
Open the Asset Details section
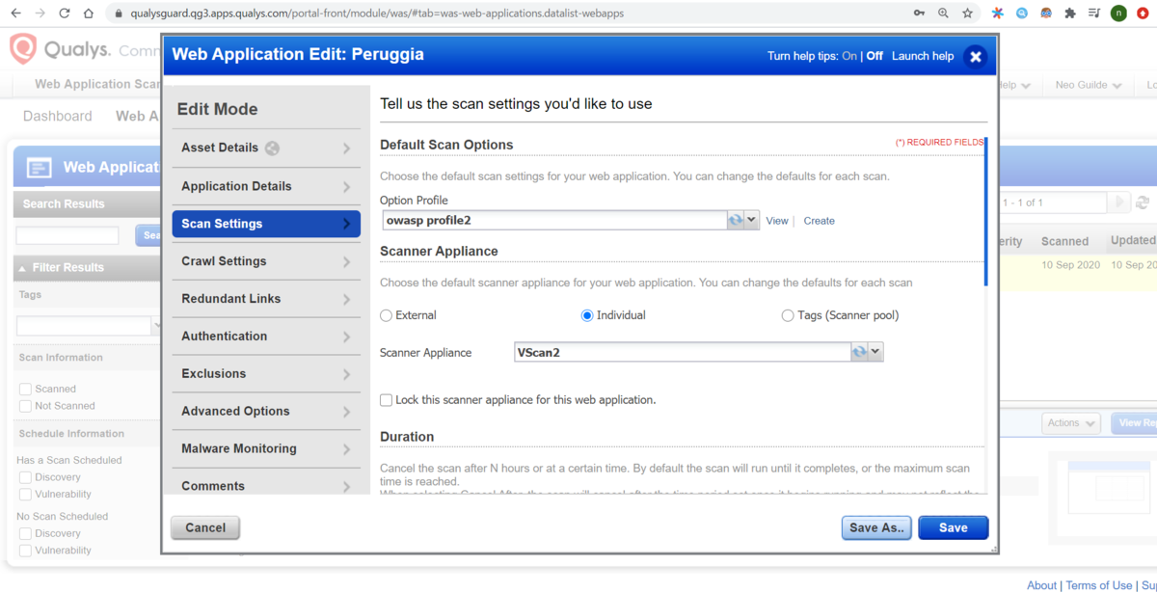click(266, 148)
